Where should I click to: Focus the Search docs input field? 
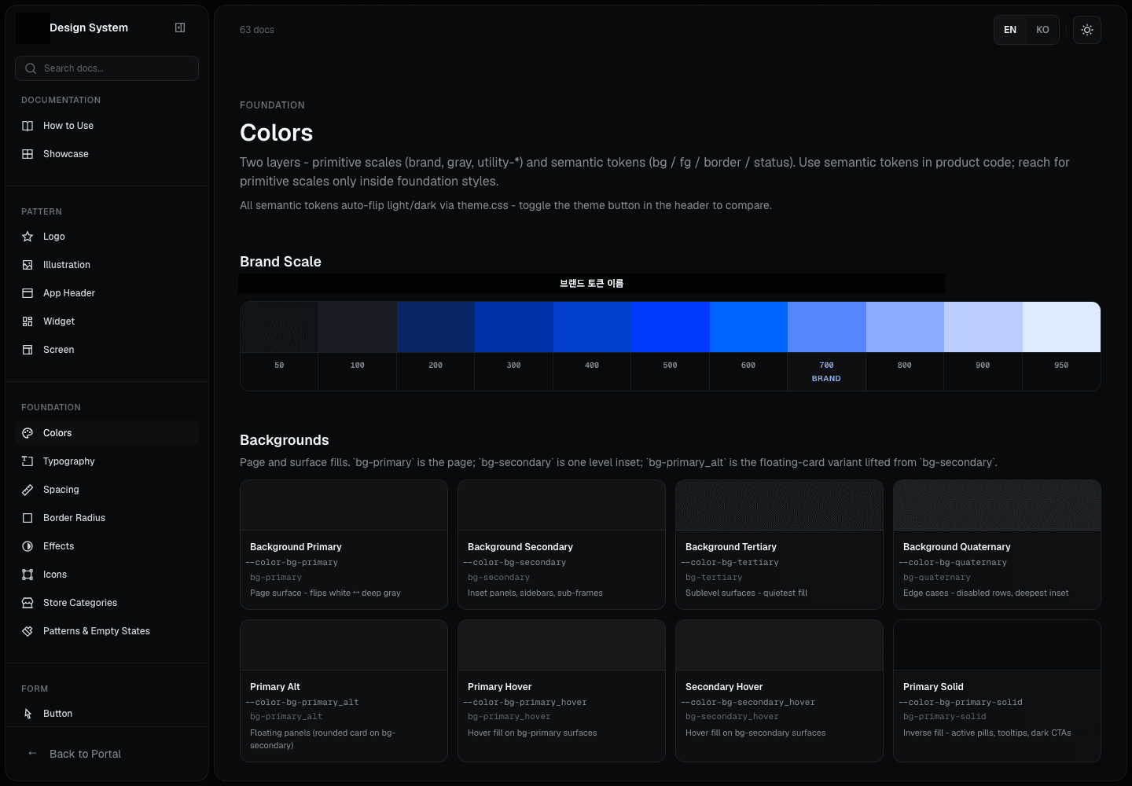click(107, 68)
